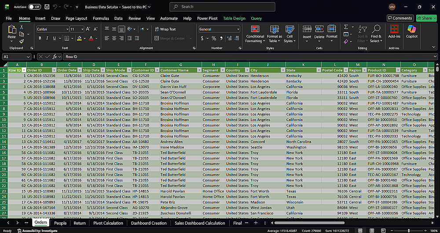
Task: Click the Cut scissors icon
Action: (21, 27)
